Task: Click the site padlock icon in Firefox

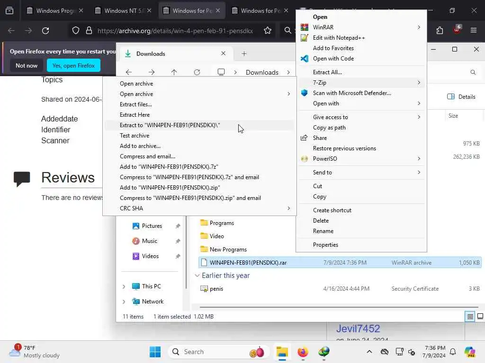Action: pos(89,31)
